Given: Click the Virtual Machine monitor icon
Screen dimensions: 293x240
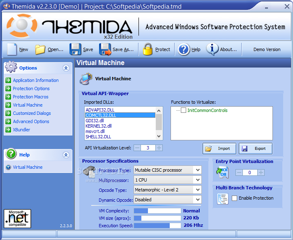Looking at the screenshot, I should click(x=86, y=79).
